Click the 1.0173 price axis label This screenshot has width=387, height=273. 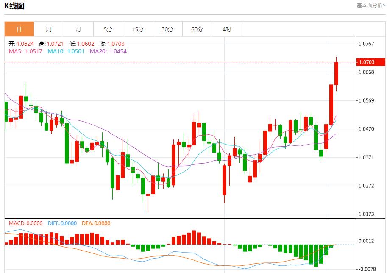pos(366,214)
